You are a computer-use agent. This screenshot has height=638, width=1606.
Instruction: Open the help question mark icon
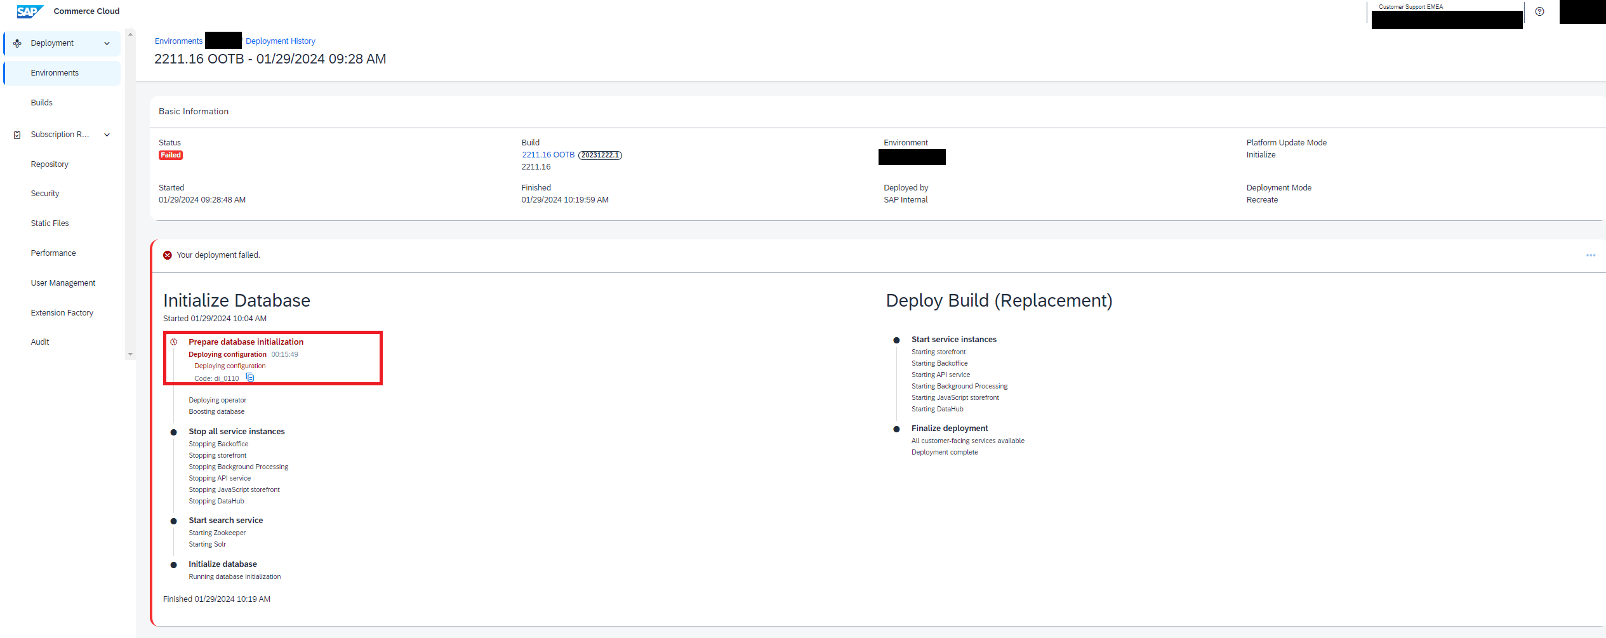pyautogui.click(x=1539, y=11)
